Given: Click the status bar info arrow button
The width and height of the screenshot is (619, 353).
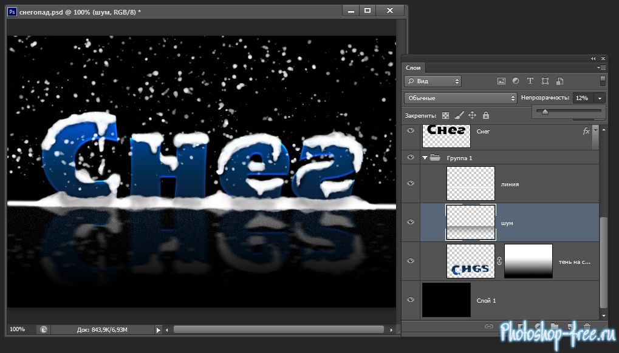Looking at the screenshot, I should tap(158, 330).
